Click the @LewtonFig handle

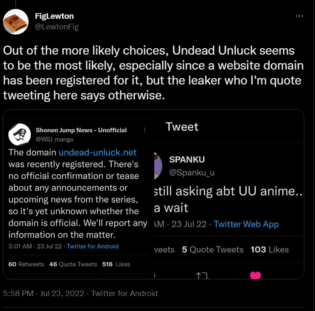[x=57, y=26]
